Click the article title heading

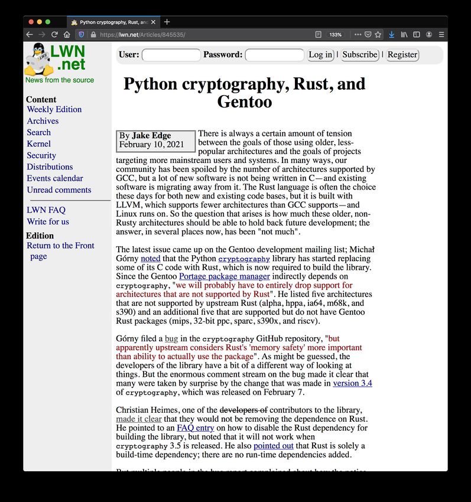245,93
